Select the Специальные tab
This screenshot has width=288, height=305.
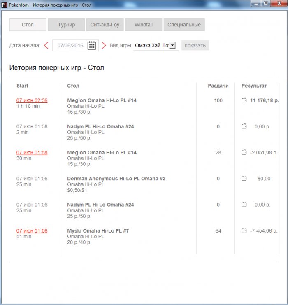(184, 25)
